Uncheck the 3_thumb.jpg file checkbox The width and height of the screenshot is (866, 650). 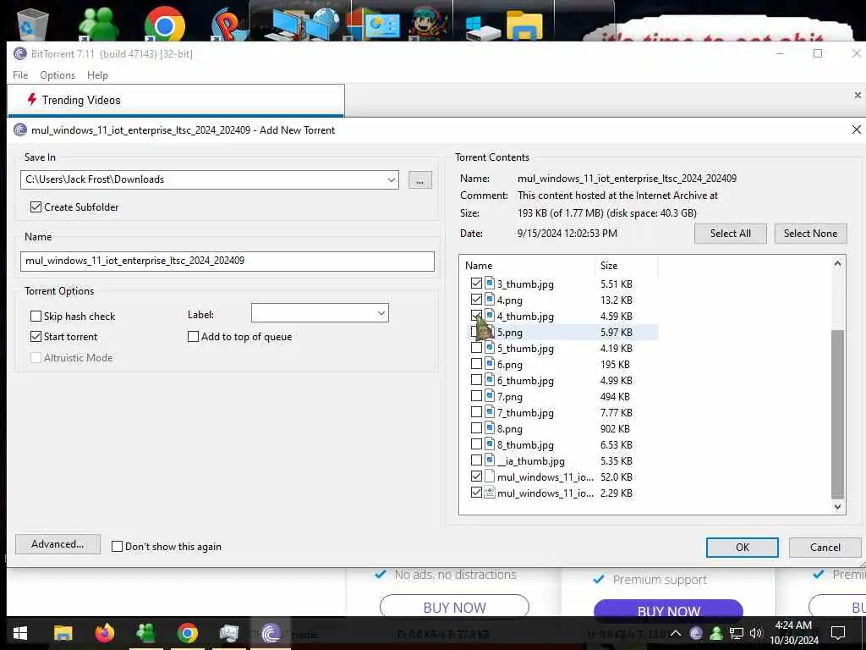(476, 284)
